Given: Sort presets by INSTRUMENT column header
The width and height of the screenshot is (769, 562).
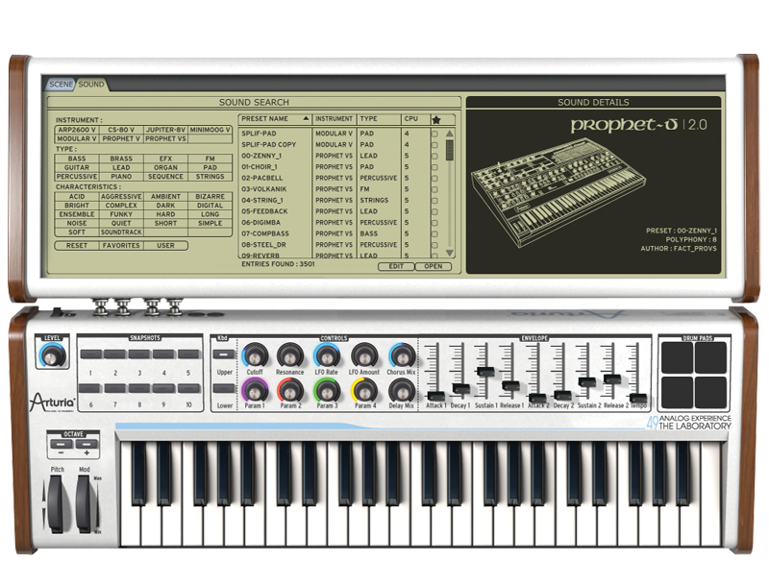Looking at the screenshot, I should point(334,119).
